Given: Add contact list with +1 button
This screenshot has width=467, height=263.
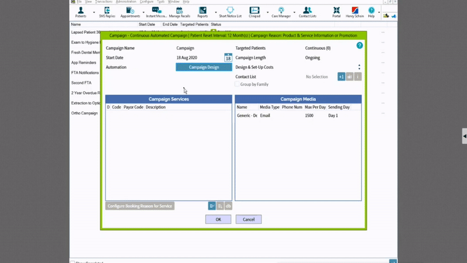Looking at the screenshot, I should point(341,77).
